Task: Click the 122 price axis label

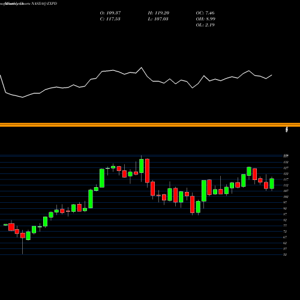Action: [x=286, y=174]
